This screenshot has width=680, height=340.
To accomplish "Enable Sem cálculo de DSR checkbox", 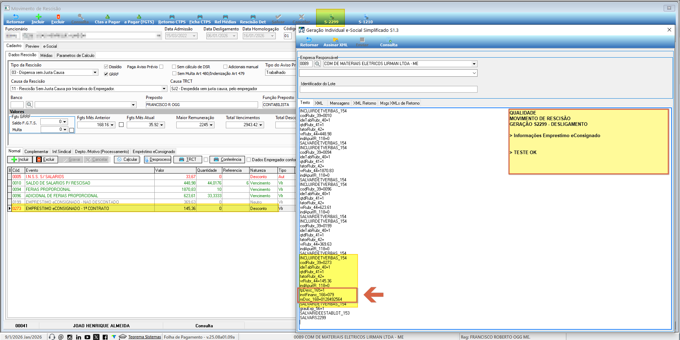I will 174,67.
